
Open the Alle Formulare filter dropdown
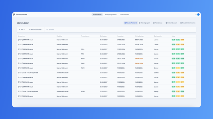pos(36,29)
